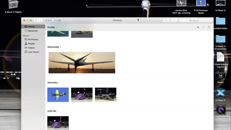This screenshot has height=130, width=231.
Task: Click the Wednesday heading
Action: click(x=53, y=47)
